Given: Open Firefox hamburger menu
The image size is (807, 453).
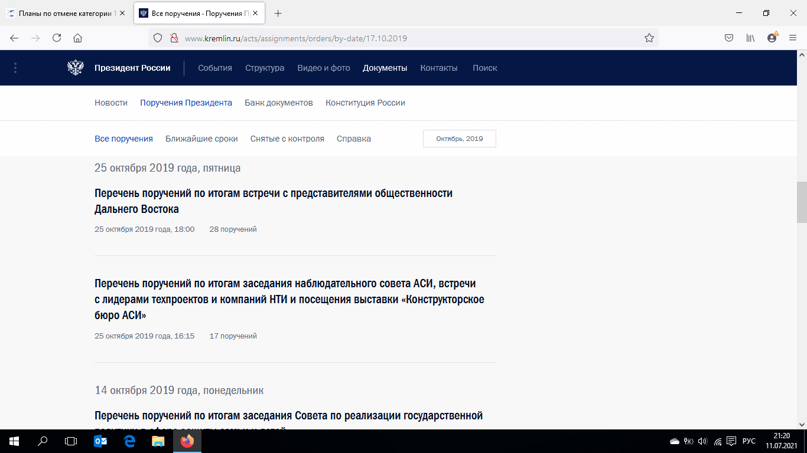Looking at the screenshot, I should (x=793, y=38).
